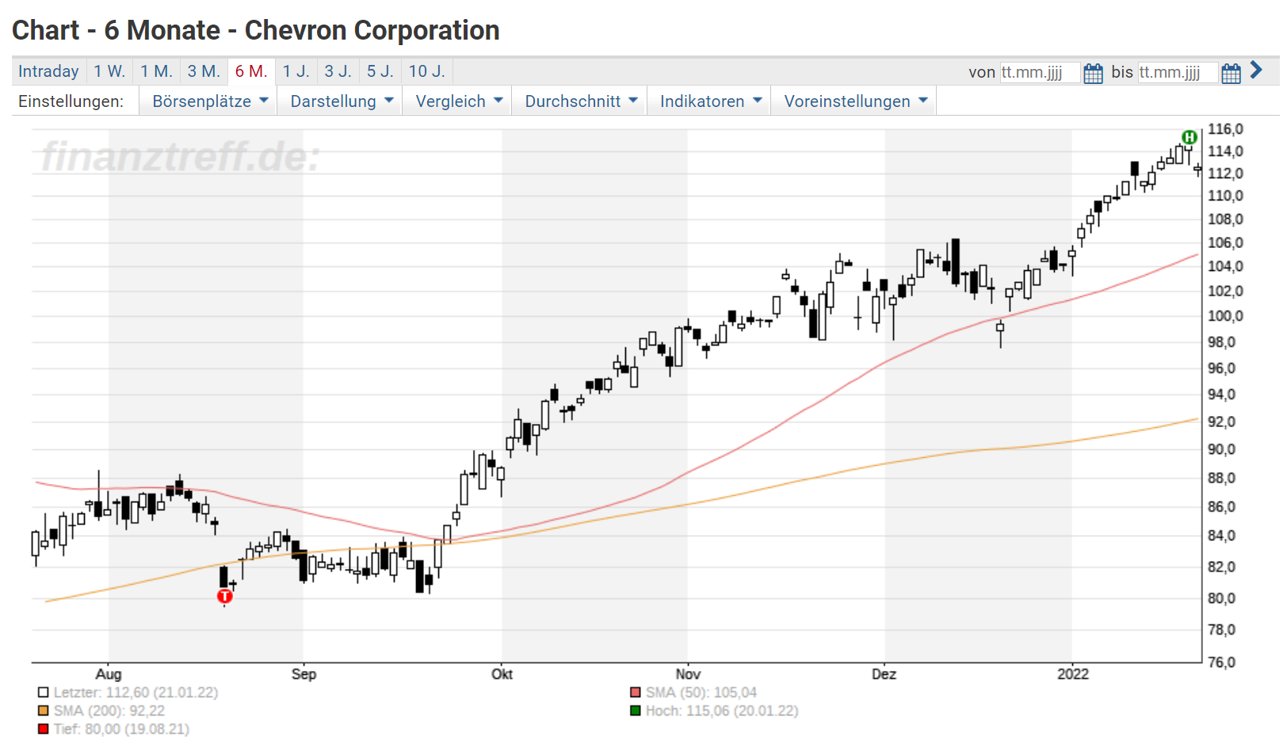Viewport: 1283px width, 740px height.
Task: Click the '2022' x-axis label
Action: pyautogui.click(x=1073, y=674)
